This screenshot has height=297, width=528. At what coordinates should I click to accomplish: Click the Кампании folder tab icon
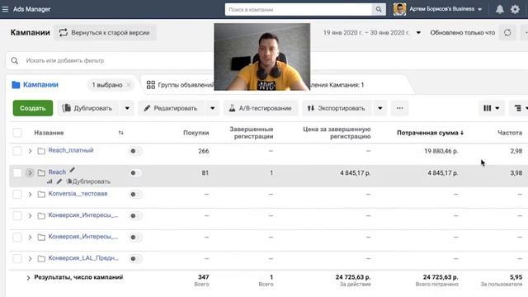[x=16, y=85]
